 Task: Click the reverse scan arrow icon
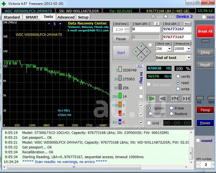163,99
